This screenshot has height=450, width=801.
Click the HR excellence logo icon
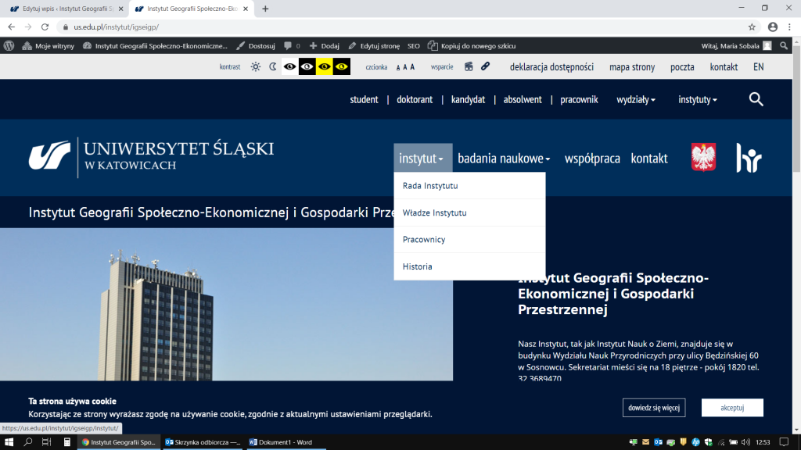(749, 158)
